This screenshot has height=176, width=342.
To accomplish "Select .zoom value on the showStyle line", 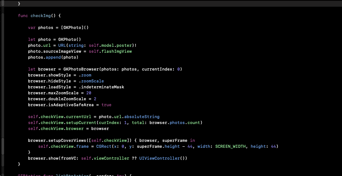I will point(85,75).
